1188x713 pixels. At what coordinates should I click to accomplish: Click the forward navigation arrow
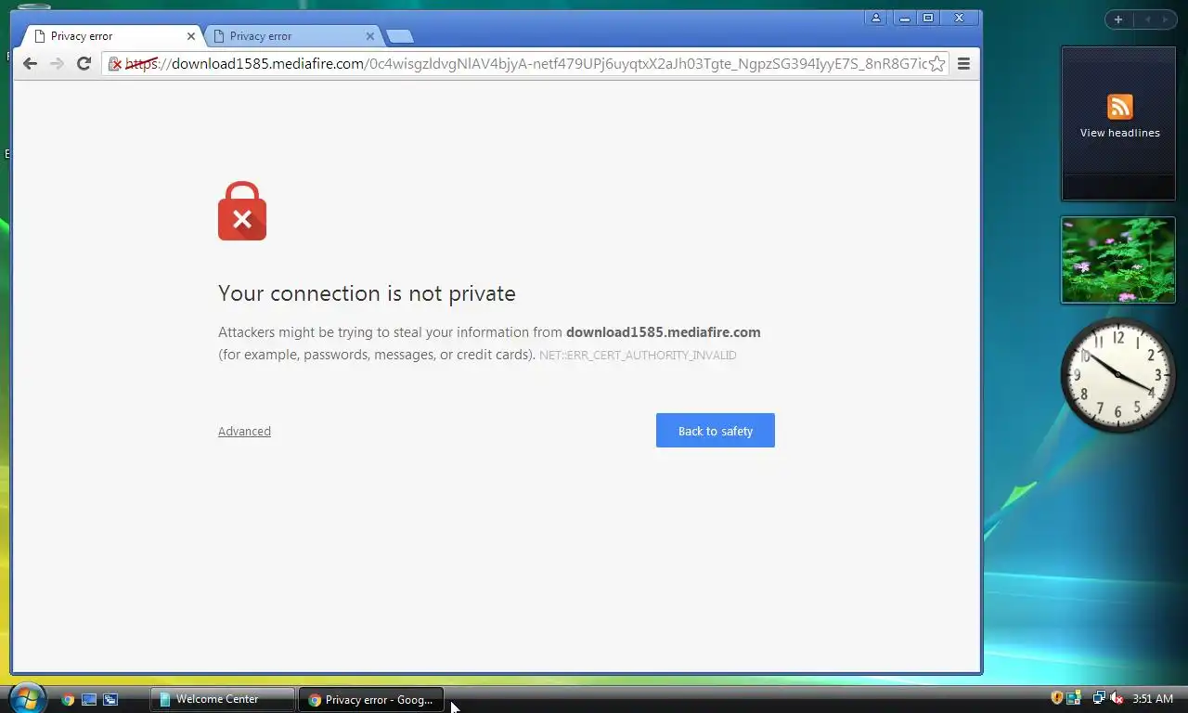coord(57,63)
